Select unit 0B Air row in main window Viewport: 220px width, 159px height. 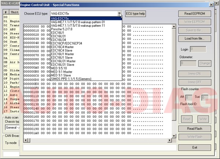point(11,62)
